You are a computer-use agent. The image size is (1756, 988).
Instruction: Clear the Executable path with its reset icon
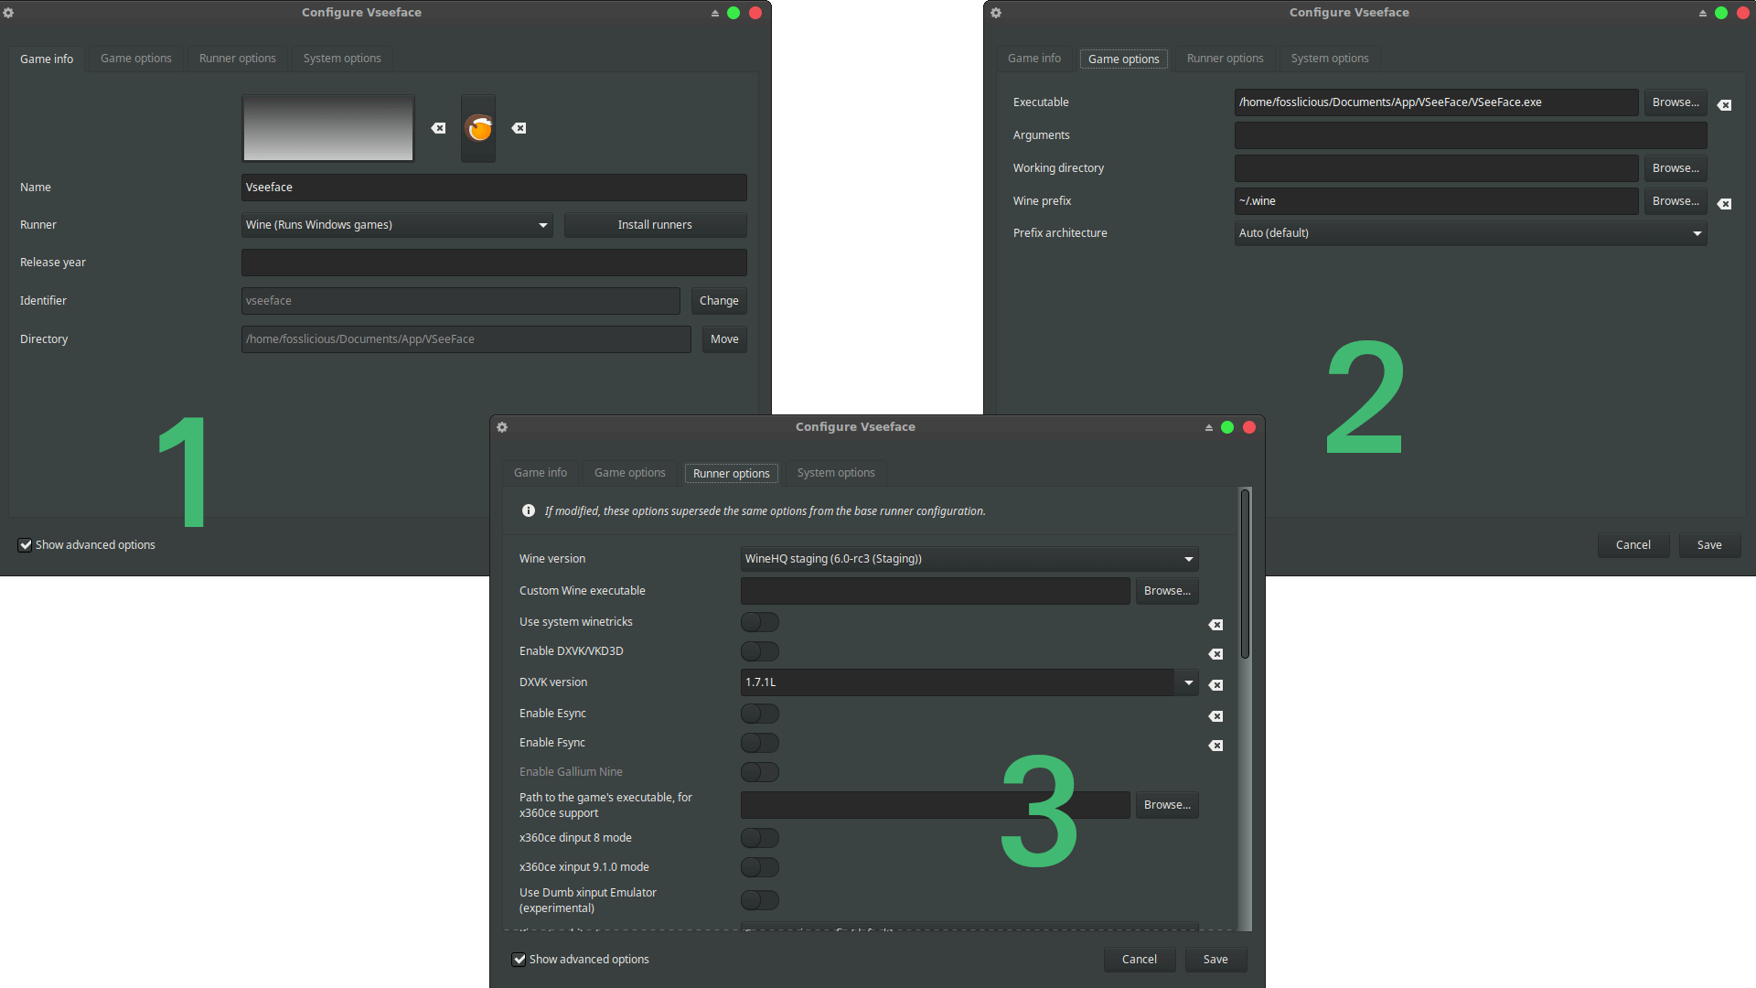point(1724,105)
